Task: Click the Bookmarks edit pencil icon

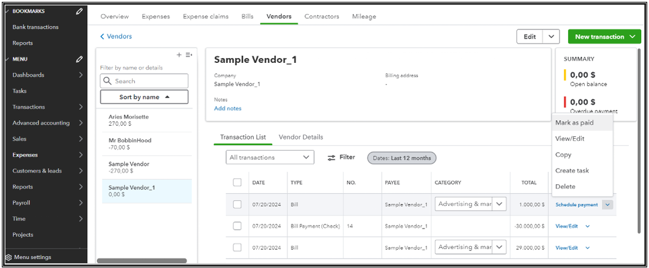Action: point(79,11)
